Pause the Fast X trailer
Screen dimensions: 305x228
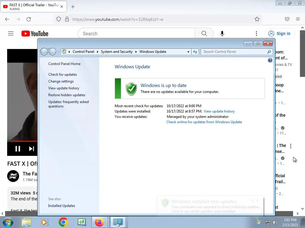click(x=18, y=149)
